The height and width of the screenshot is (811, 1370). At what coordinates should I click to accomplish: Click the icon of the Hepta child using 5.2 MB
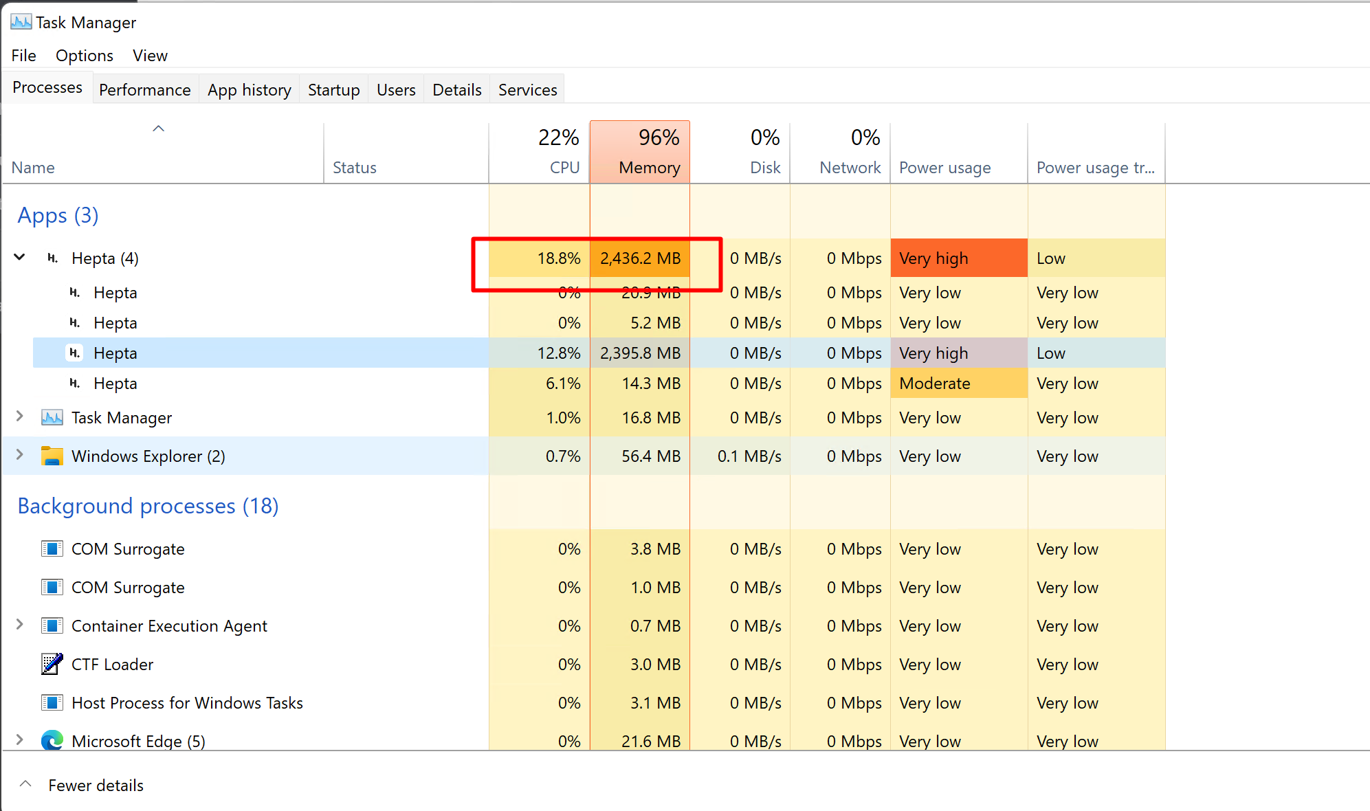coord(75,323)
